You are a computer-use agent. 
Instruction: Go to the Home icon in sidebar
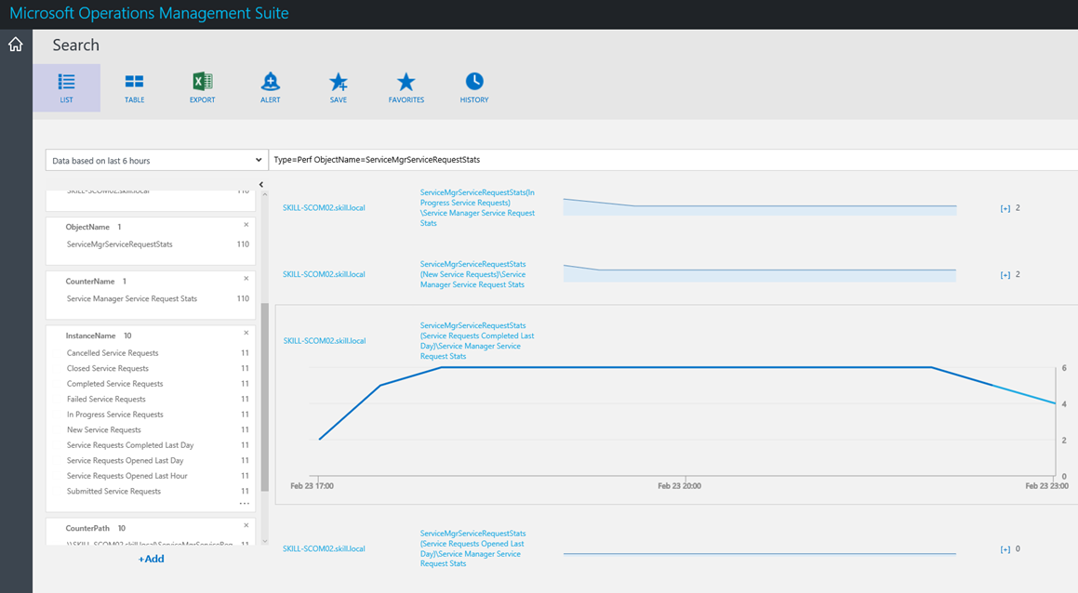[x=15, y=45]
